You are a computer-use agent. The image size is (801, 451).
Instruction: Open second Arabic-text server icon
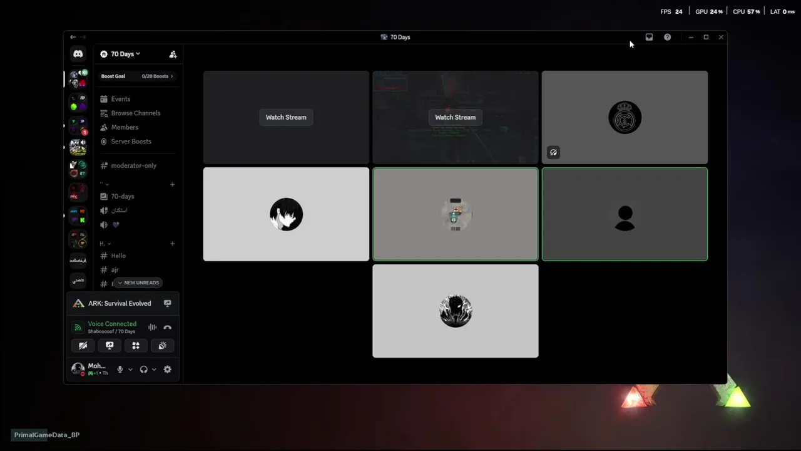point(78,280)
